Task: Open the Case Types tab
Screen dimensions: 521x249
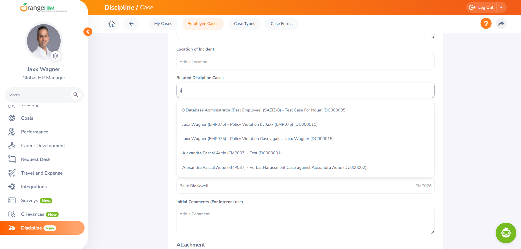Action: point(244,24)
